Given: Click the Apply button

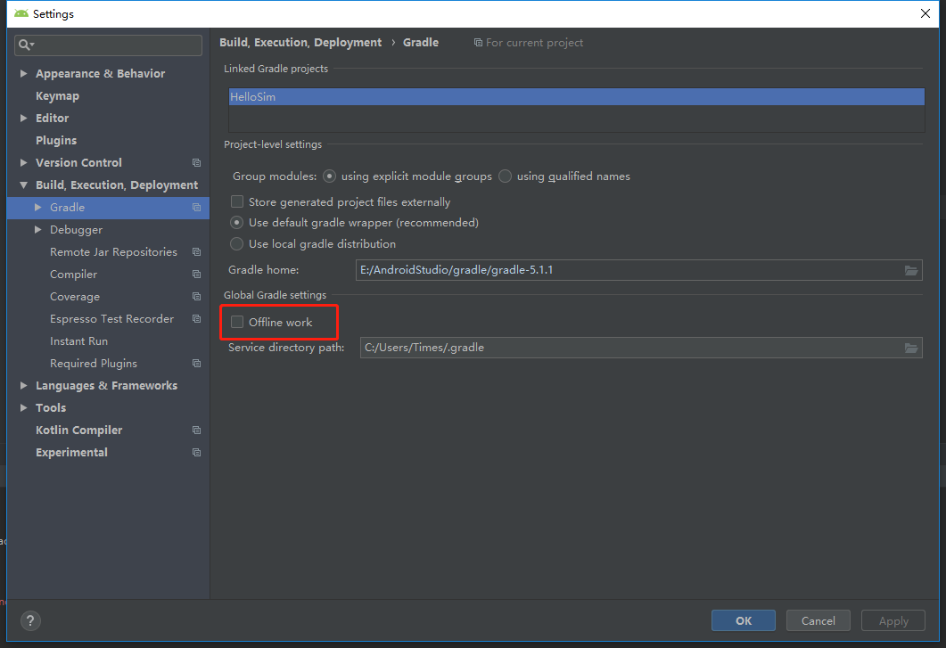Looking at the screenshot, I should [x=893, y=621].
